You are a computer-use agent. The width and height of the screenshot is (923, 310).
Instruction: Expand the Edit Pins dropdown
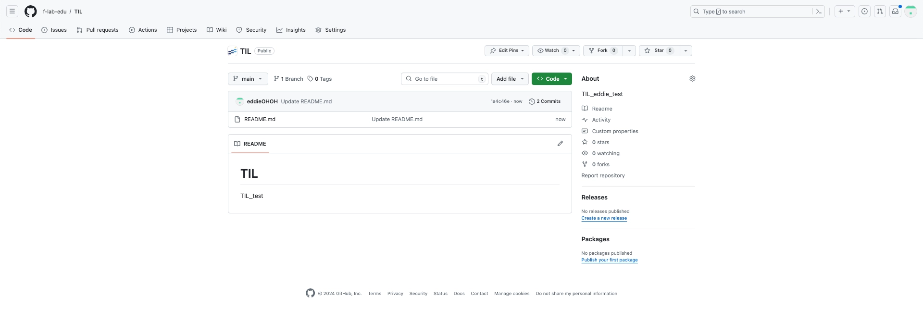(x=507, y=50)
